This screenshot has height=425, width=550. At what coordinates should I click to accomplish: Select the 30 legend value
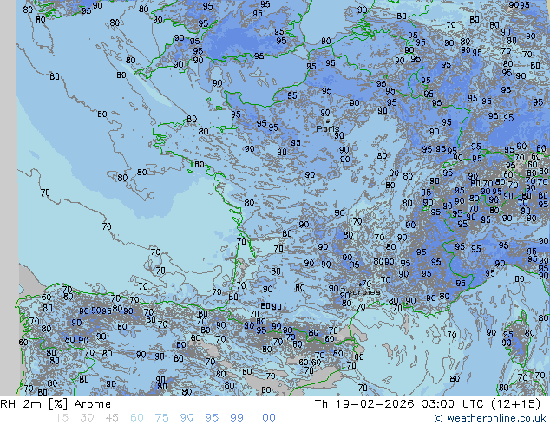tap(87, 418)
